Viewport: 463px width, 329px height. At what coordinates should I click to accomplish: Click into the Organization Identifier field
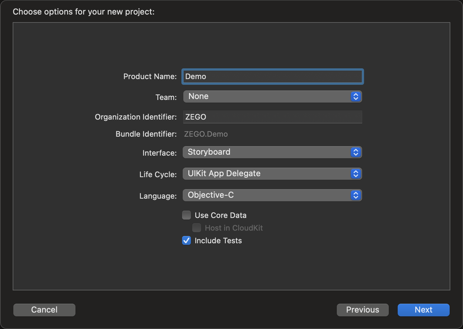coord(273,117)
